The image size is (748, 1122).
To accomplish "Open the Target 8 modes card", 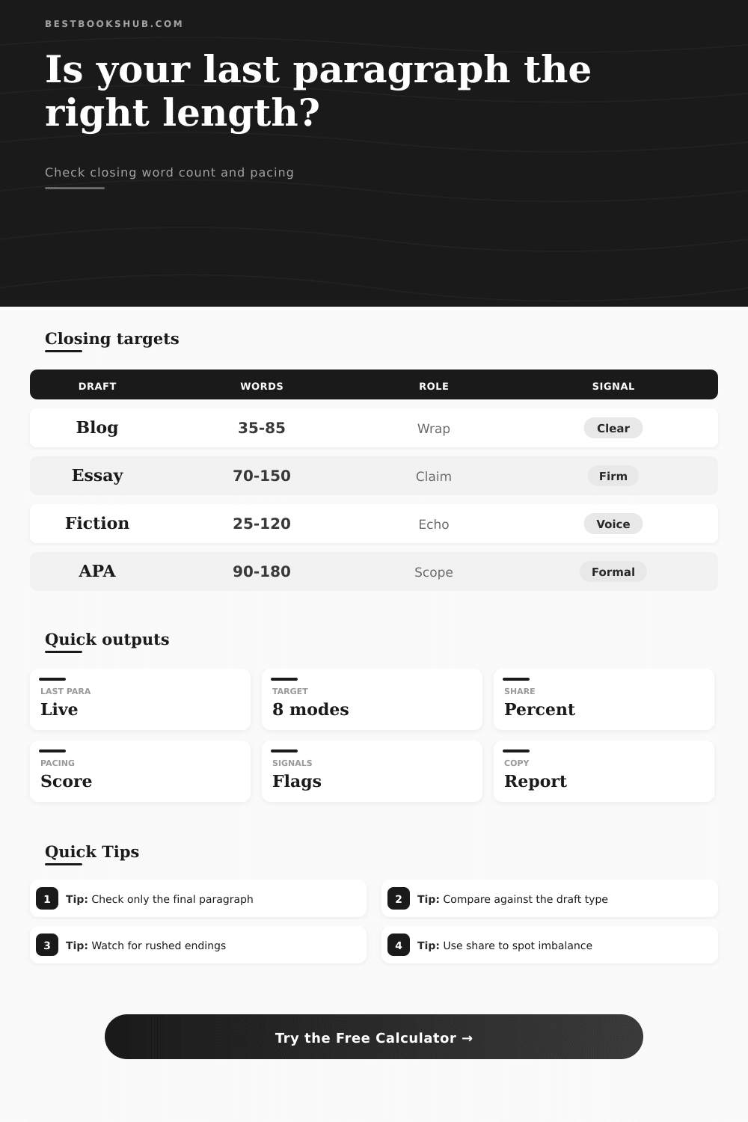I will pyautogui.click(x=372, y=699).
